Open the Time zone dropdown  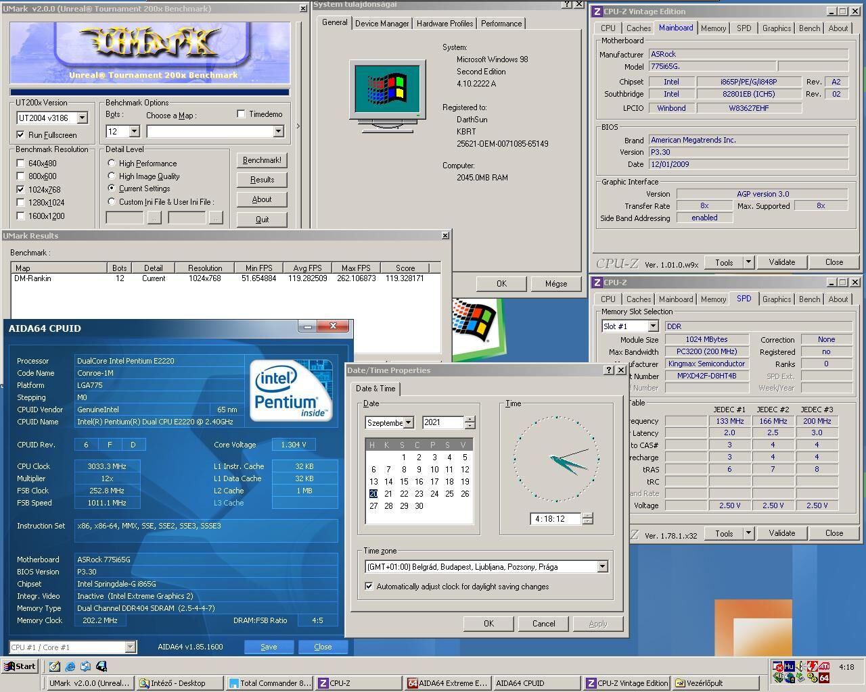(602, 567)
